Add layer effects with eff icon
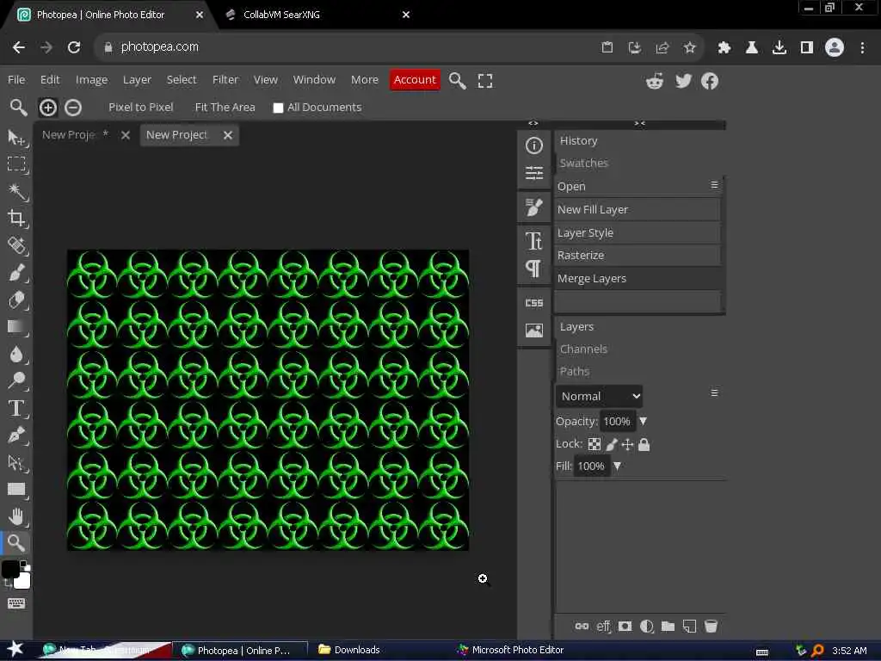881x661 pixels. 603,627
